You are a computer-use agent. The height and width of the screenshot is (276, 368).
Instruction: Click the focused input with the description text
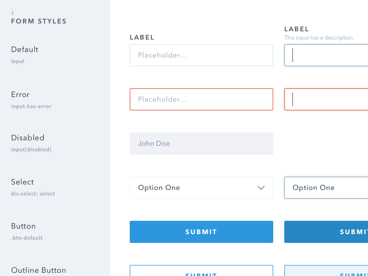click(x=326, y=55)
